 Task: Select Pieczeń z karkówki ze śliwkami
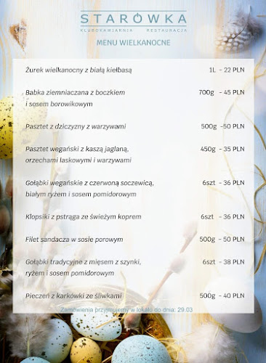pyautogui.click(x=73, y=295)
